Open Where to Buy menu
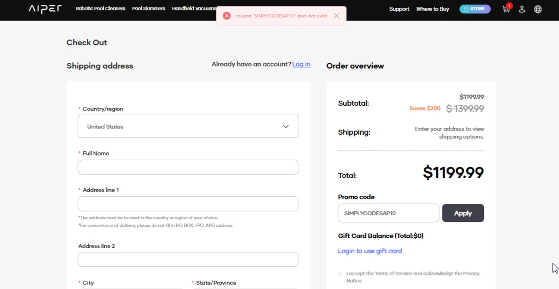Image resolution: width=559 pixels, height=289 pixels. click(433, 9)
